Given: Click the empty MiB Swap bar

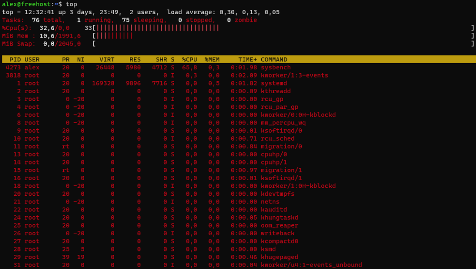Looking at the screenshot, I should [x=283, y=44].
